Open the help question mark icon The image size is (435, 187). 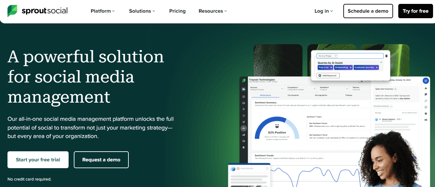pyautogui.click(x=426, y=113)
